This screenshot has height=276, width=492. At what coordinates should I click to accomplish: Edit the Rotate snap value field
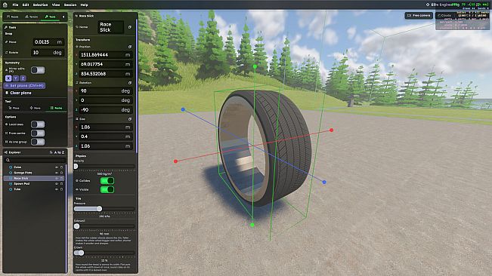point(48,53)
